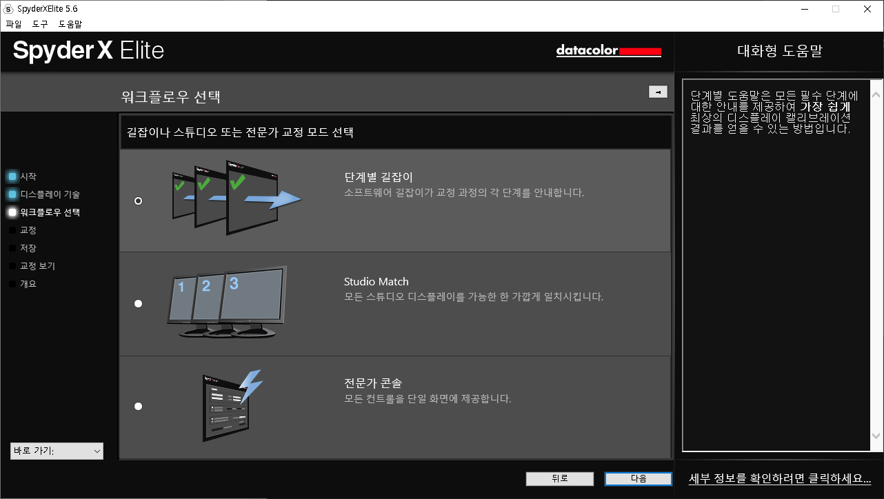
Task: Click the 뒤로 button
Action: [x=559, y=479]
